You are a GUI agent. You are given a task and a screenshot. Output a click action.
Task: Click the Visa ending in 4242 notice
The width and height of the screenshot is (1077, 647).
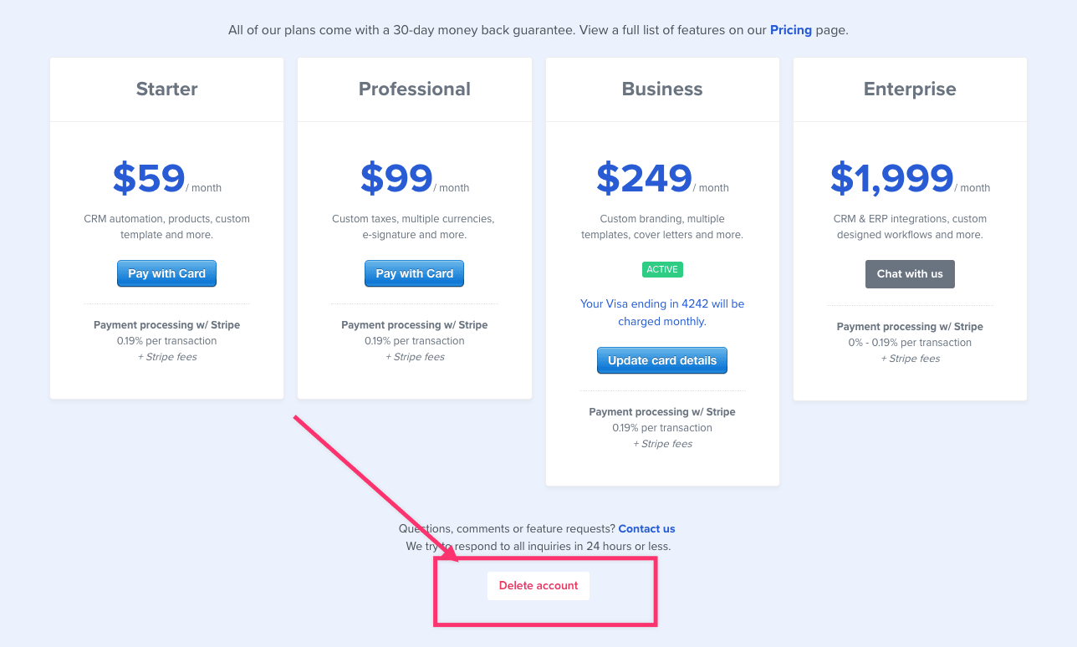click(x=662, y=313)
